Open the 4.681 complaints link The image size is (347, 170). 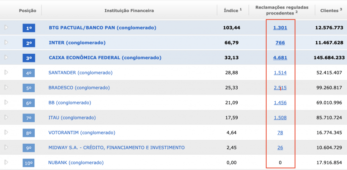(x=280, y=58)
